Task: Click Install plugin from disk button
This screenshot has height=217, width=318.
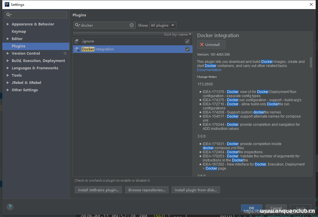Action: [196, 190]
